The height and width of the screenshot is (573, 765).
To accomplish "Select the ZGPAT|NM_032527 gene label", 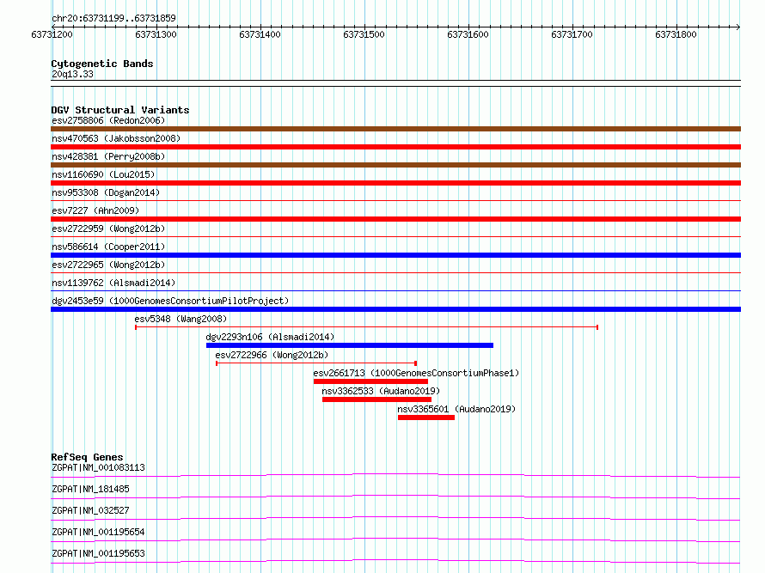I will click(x=90, y=510).
